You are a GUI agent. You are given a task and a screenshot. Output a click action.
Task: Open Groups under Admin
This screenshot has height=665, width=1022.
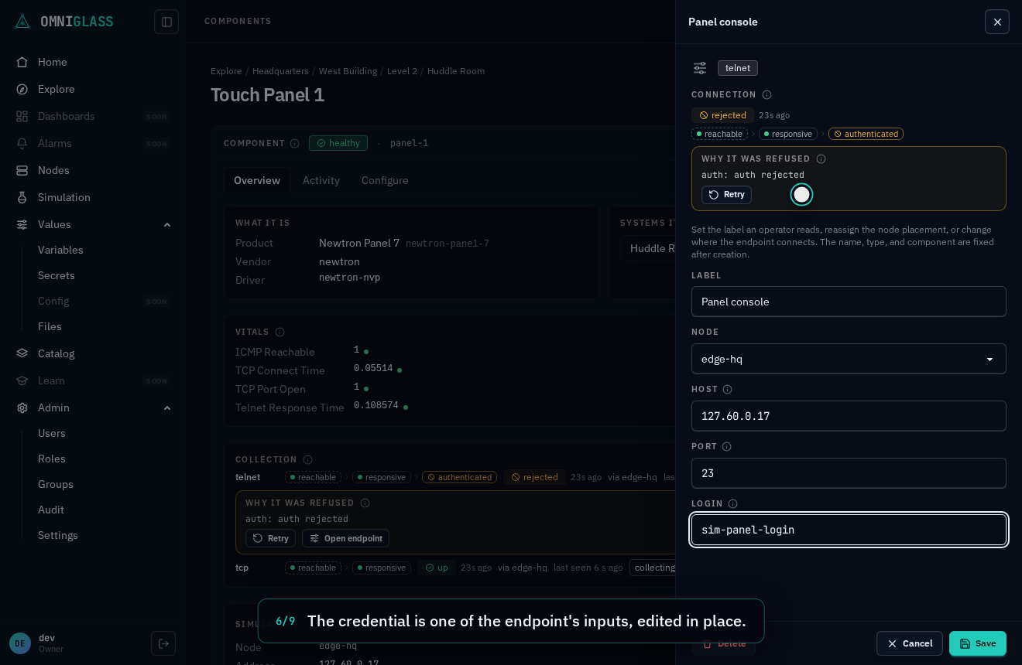[x=56, y=484]
